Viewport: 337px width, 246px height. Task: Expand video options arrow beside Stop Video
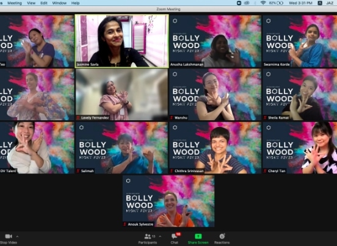coord(18,236)
